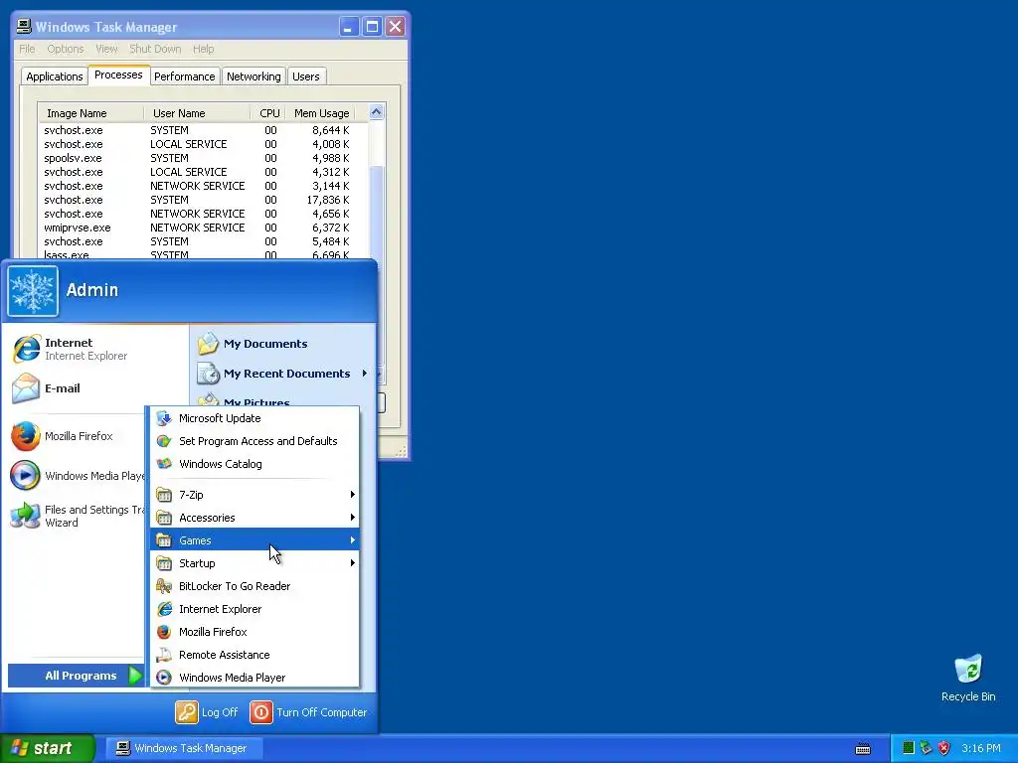Open the Options menu in Task Manager
The image size is (1018, 763).
click(x=65, y=49)
